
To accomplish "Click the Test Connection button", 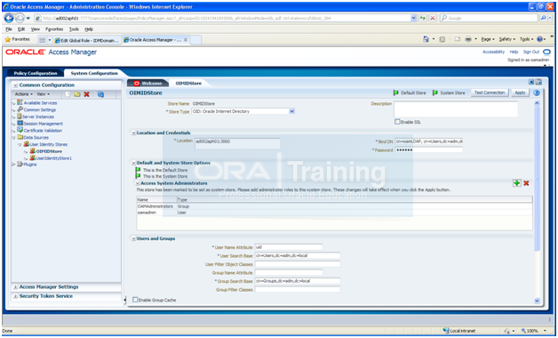I will click(490, 93).
